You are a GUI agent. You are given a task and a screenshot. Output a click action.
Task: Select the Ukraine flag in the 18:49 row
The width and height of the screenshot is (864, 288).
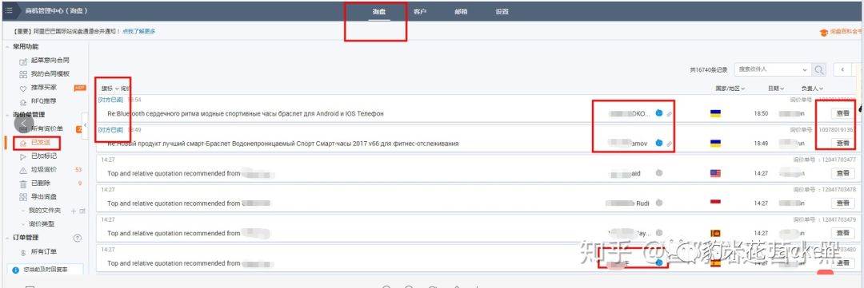pos(715,143)
